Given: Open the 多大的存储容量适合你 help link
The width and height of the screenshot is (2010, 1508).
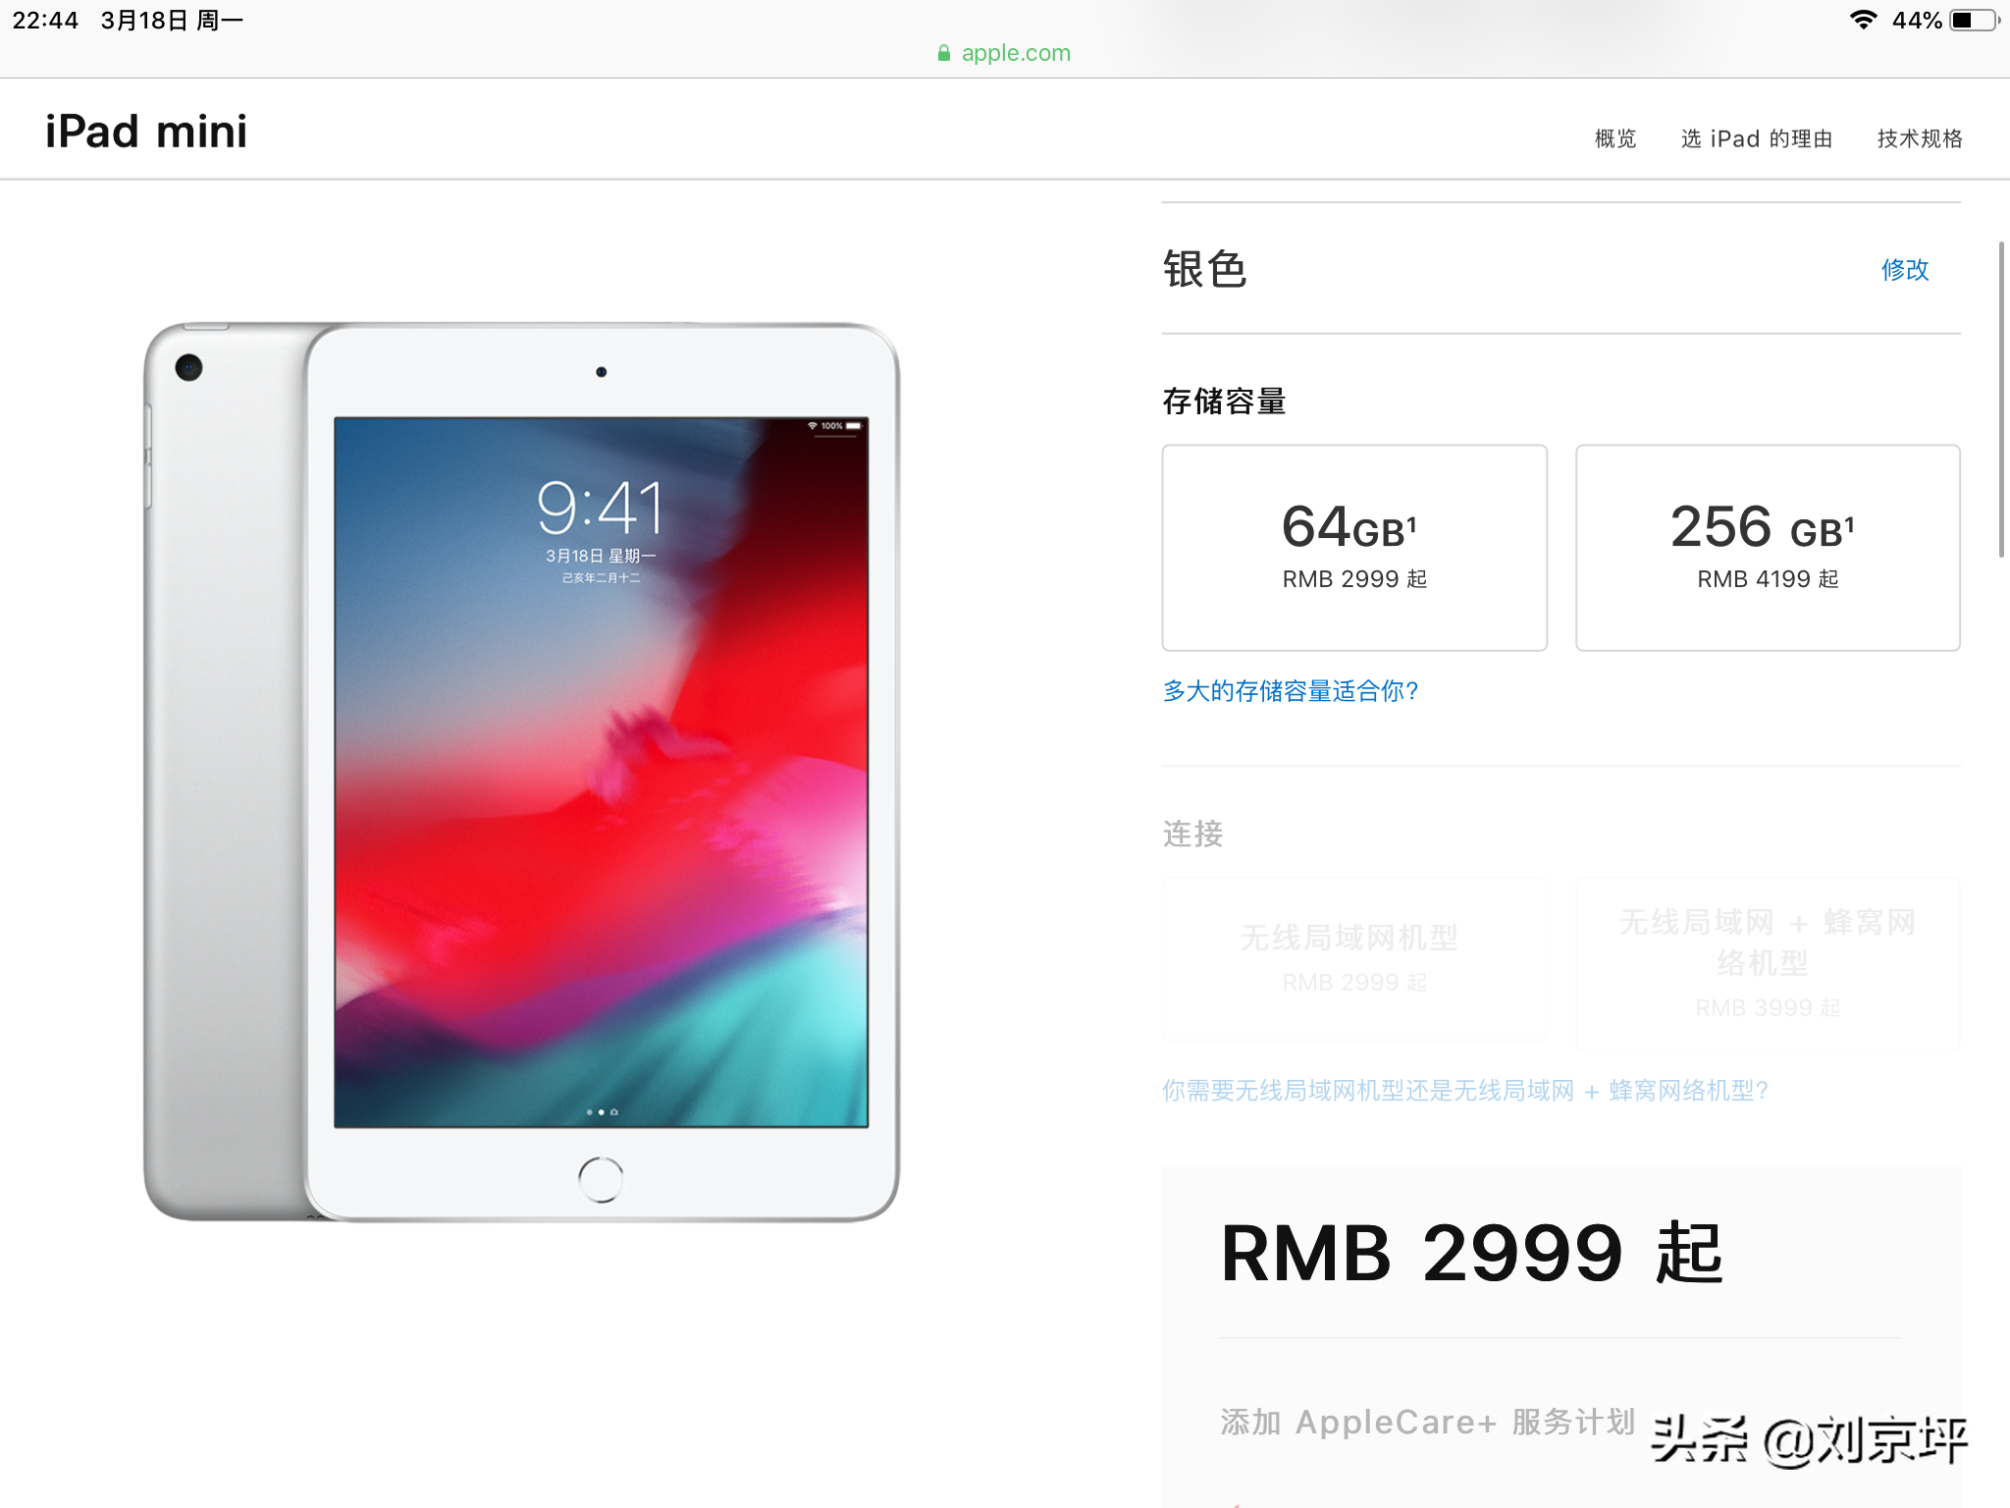Looking at the screenshot, I should click(x=1291, y=691).
